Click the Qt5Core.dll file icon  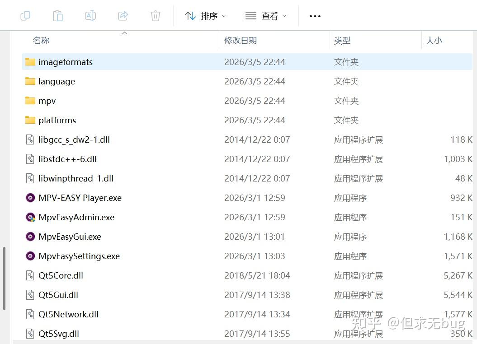click(x=30, y=276)
